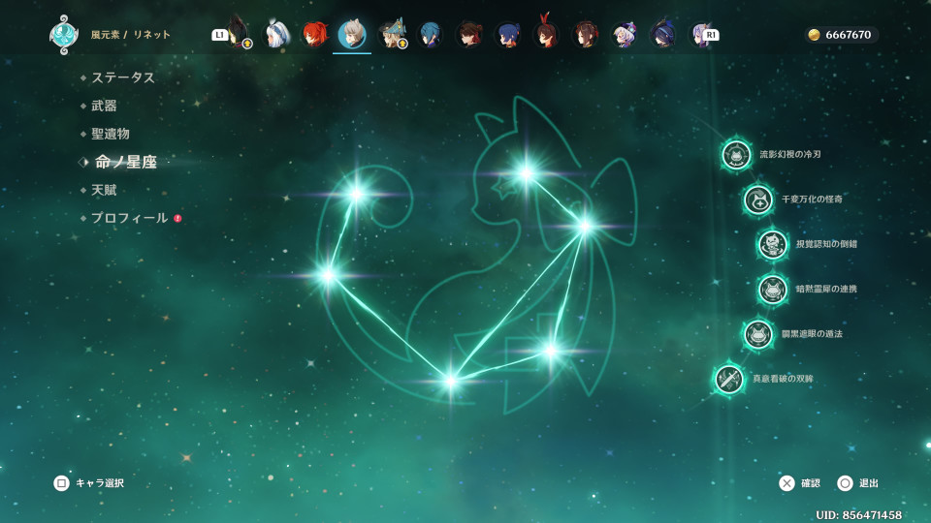Open the 聖遺物 artifacts menu

tap(111, 134)
